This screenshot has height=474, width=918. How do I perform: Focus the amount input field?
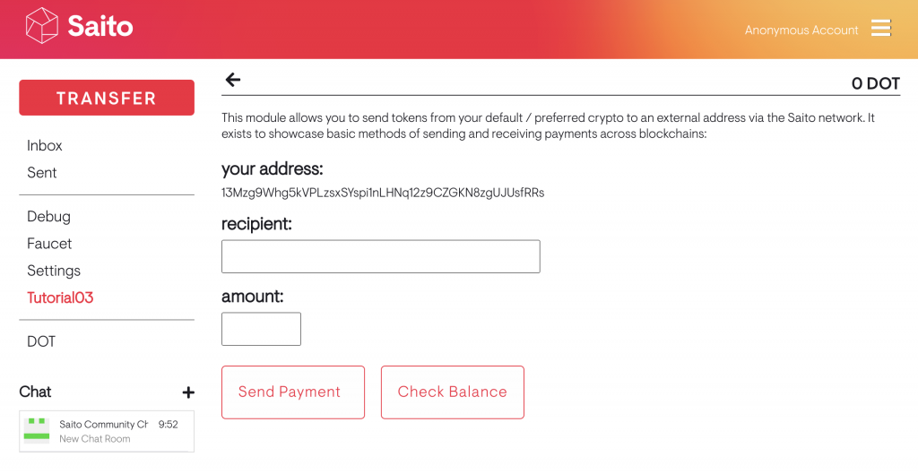(261, 329)
